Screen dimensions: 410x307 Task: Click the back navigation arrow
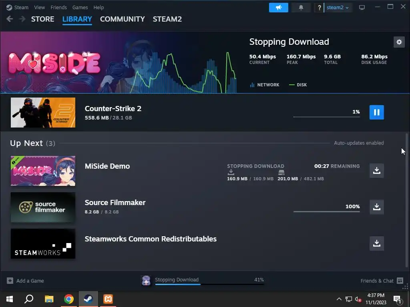click(10, 19)
